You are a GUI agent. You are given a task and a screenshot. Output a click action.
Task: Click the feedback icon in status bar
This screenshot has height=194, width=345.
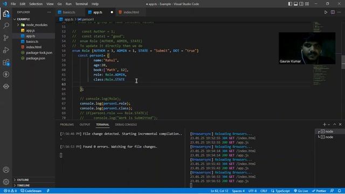coord(332,191)
